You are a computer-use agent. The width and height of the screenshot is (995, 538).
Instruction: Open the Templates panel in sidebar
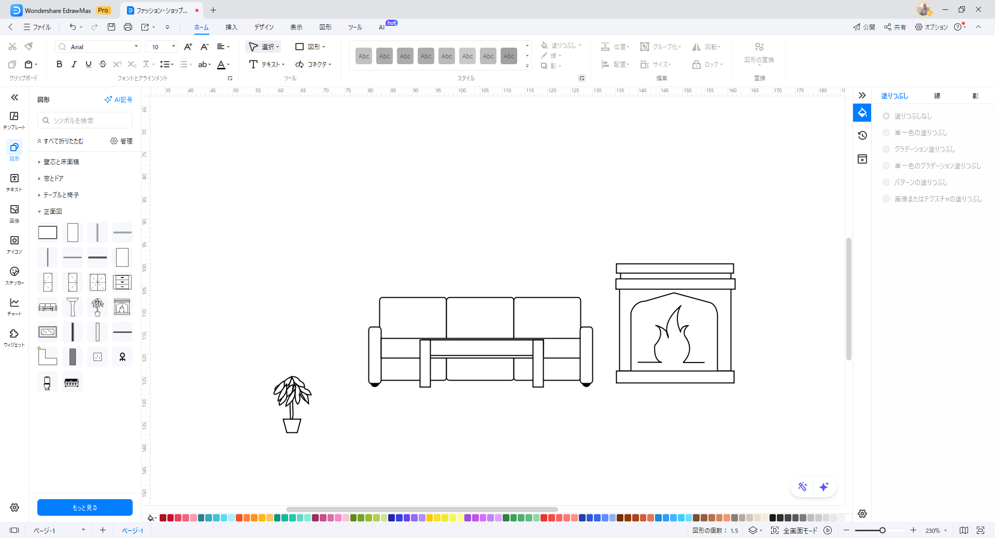pos(14,120)
